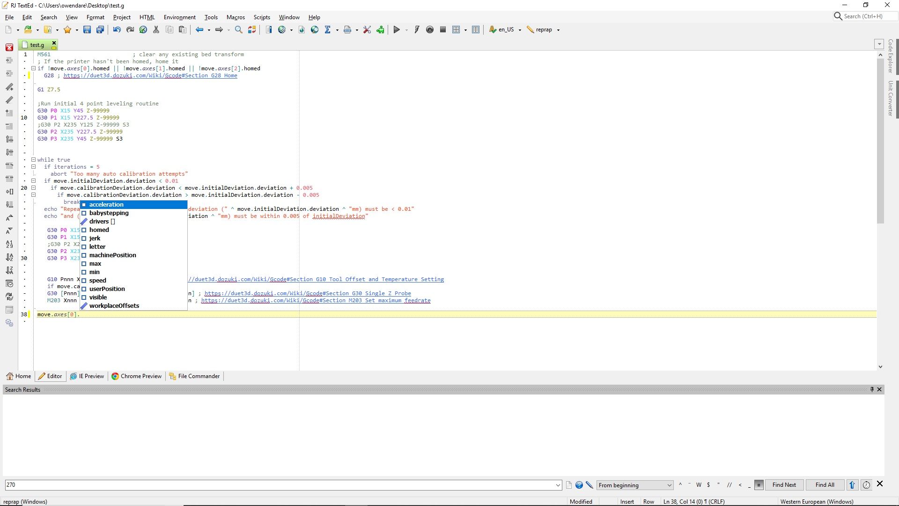Toggle checkbox next to visible option
The width and height of the screenshot is (899, 506).
click(84, 297)
